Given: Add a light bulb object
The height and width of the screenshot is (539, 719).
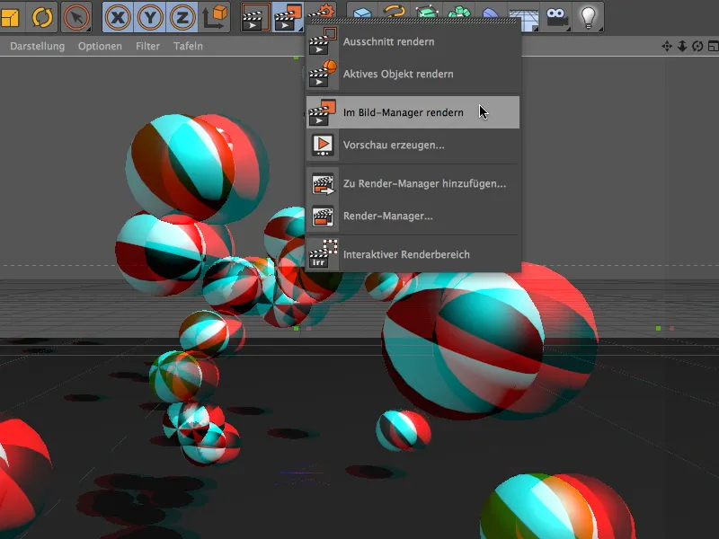Looking at the screenshot, I should (589, 17).
